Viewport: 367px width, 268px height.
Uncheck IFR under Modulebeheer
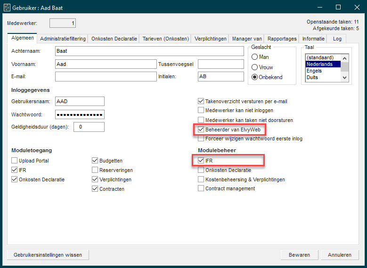(x=201, y=161)
